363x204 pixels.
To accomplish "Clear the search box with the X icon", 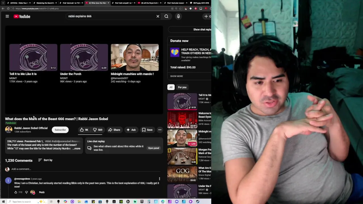I will coord(158,16).
